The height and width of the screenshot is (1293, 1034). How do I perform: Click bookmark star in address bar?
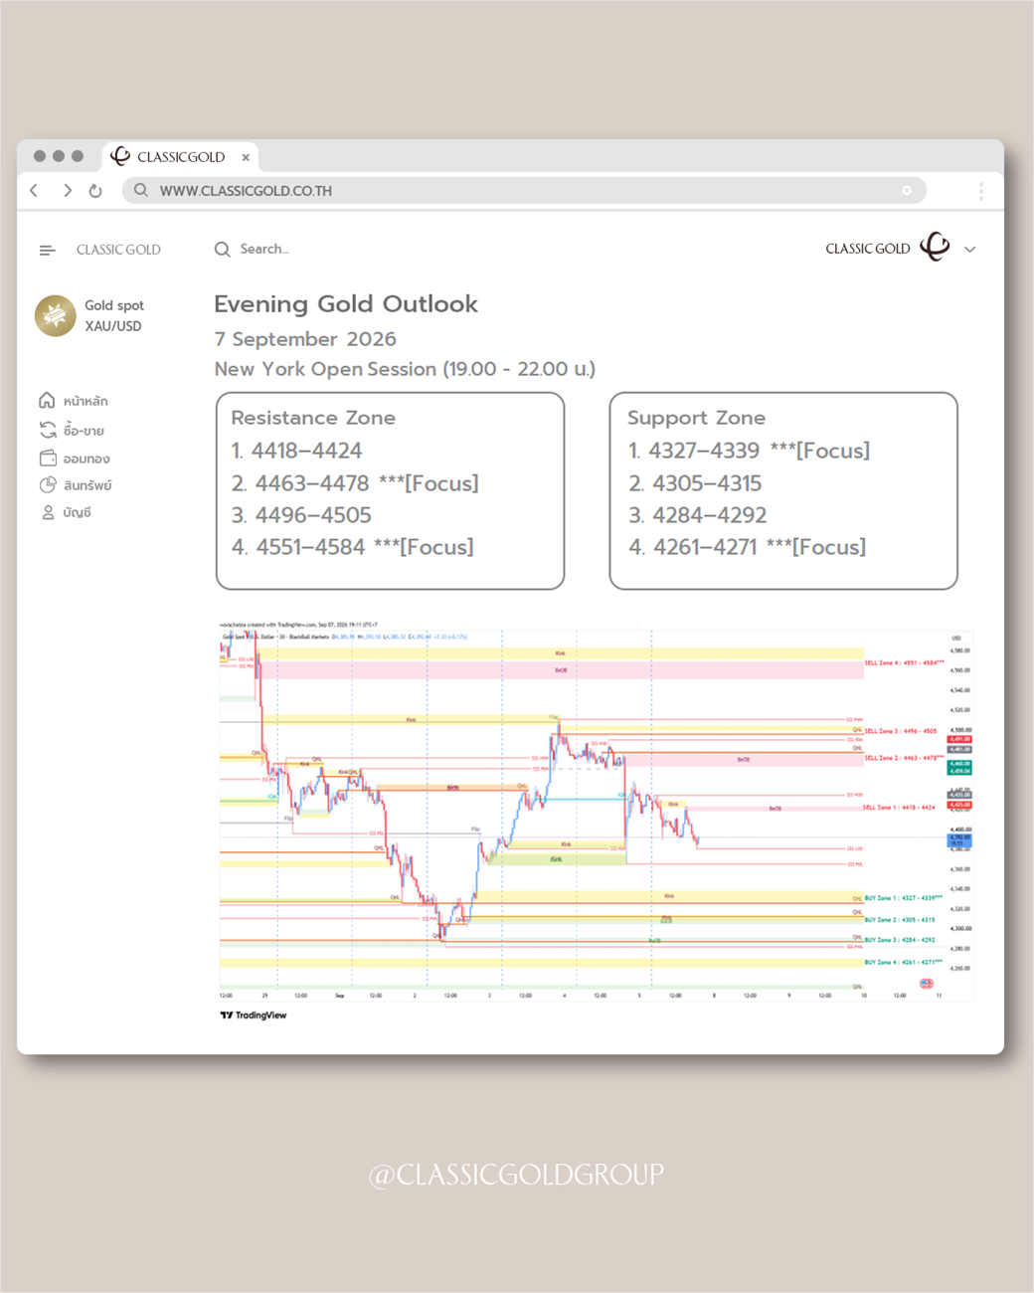pyautogui.click(x=907, y=190)
